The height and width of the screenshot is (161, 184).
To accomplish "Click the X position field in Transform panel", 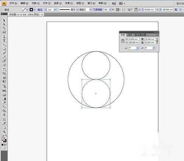I will tap(134, 39).
